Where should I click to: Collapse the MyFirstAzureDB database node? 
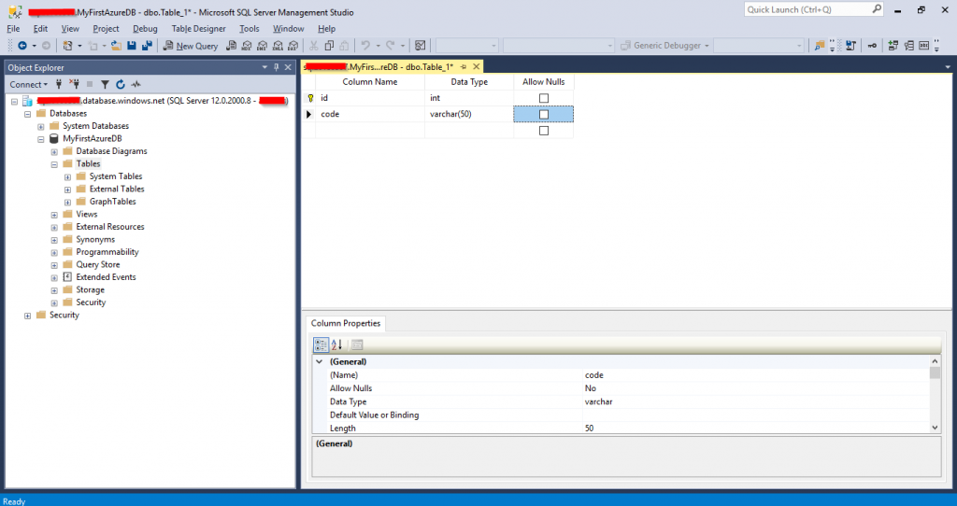pyautogui.click(x=41, y=139)
